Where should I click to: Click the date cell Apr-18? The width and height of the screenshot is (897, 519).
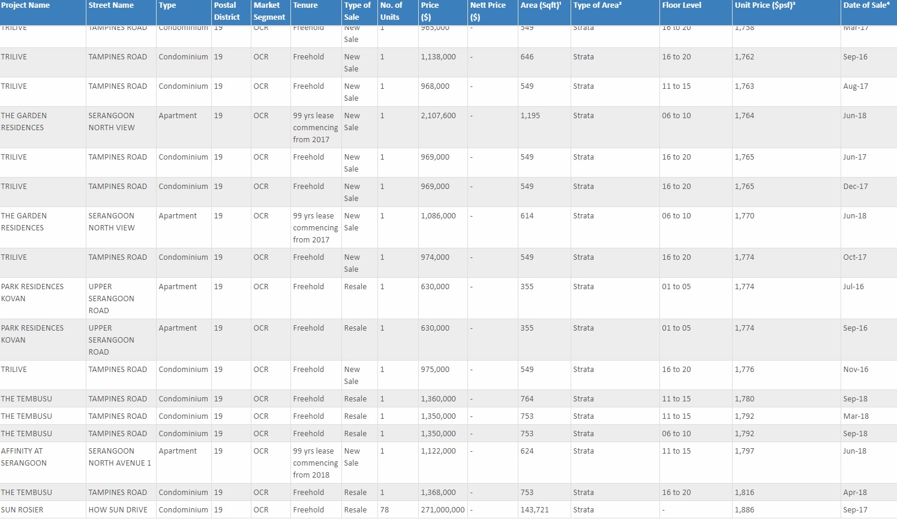[855, 493]
